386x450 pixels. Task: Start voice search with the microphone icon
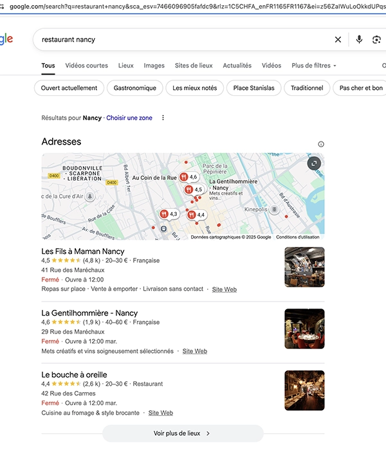[359, 39]
